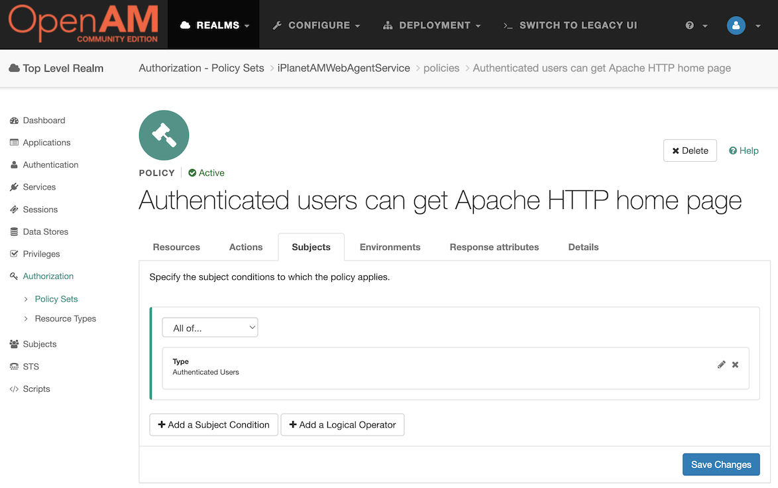Screen dimensions: 778x488
Task: Click the OpenAM Community Edition logo
Action: (83, 24)
